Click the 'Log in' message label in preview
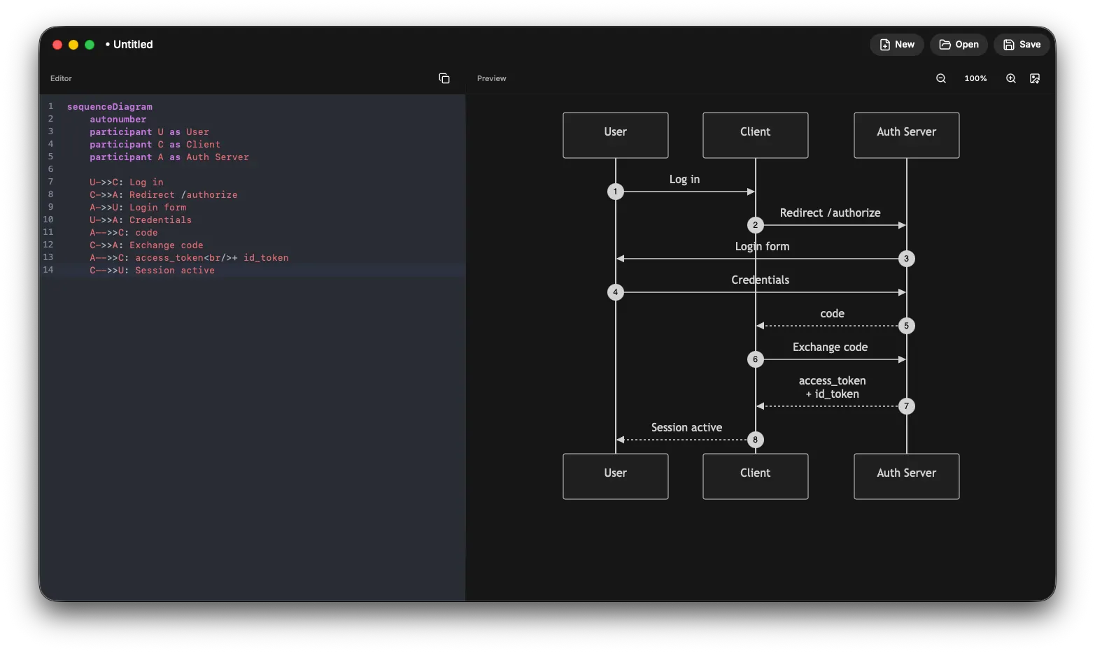This screenshot has height=653, width=1095. pyautogui.click(x=684, y=180)
